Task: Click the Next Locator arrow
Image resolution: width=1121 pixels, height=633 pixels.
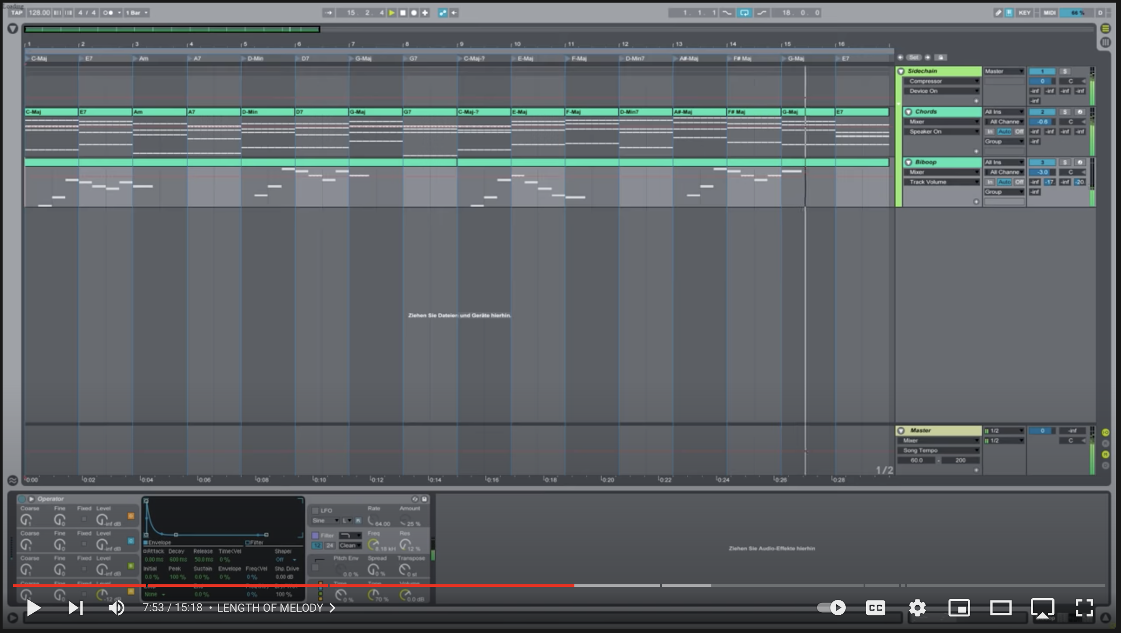Action: (x=928, y=57)
